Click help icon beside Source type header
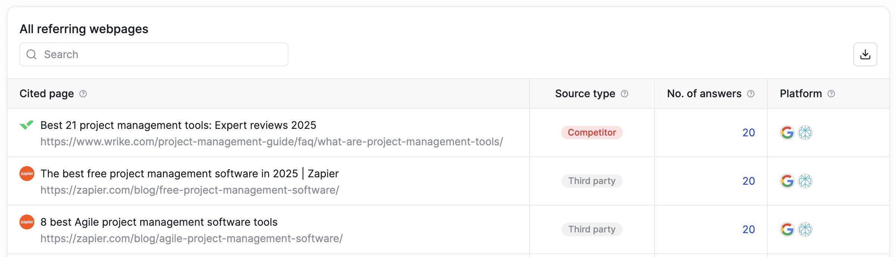The height and width of the screenshot is (257, 896). point(624,94)
